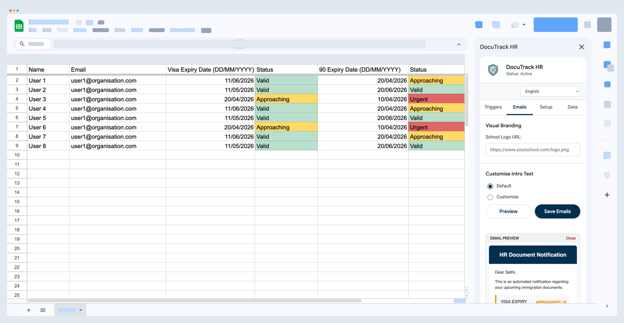
Task: Click the School Logo URL input field
Action: 532,150
